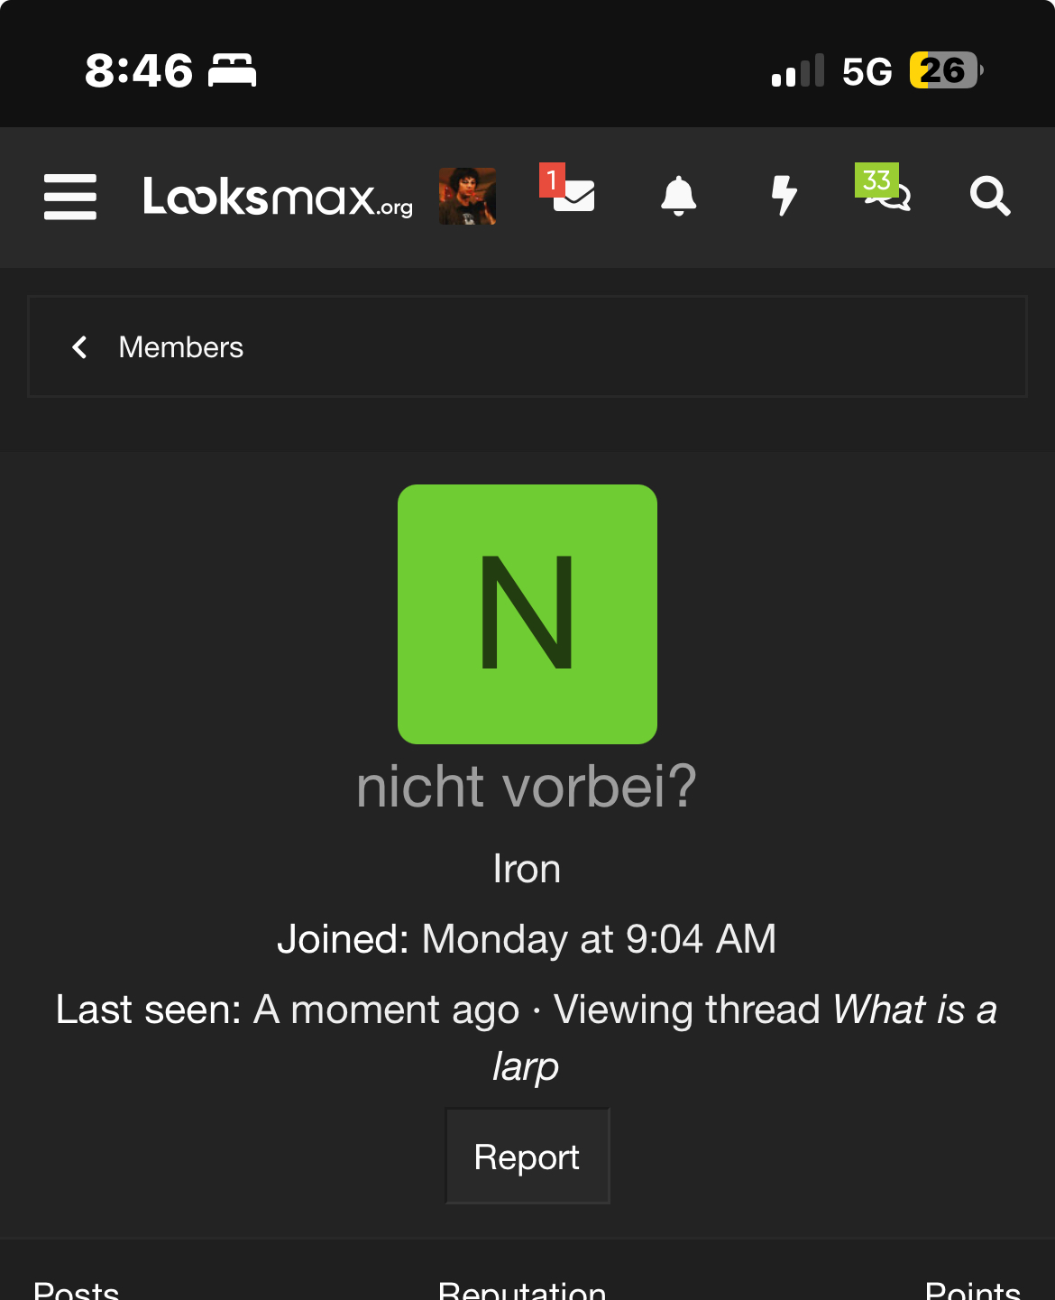
Task: Open the hamburger navigation menu
Action: 70,197
